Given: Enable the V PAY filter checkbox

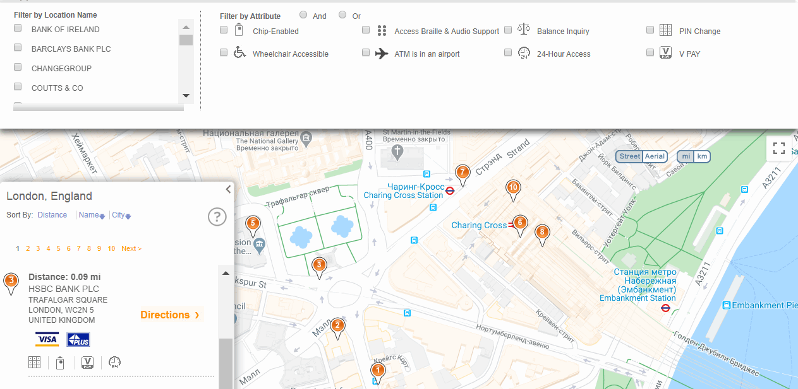Looking at the screenshot, I should [x=650, y=53].
